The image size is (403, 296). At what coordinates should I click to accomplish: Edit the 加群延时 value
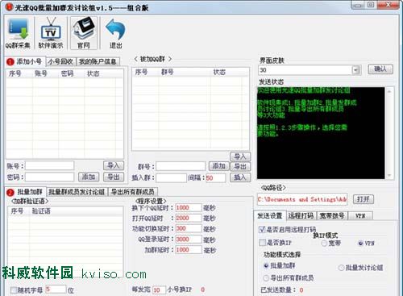coord(188,250)
